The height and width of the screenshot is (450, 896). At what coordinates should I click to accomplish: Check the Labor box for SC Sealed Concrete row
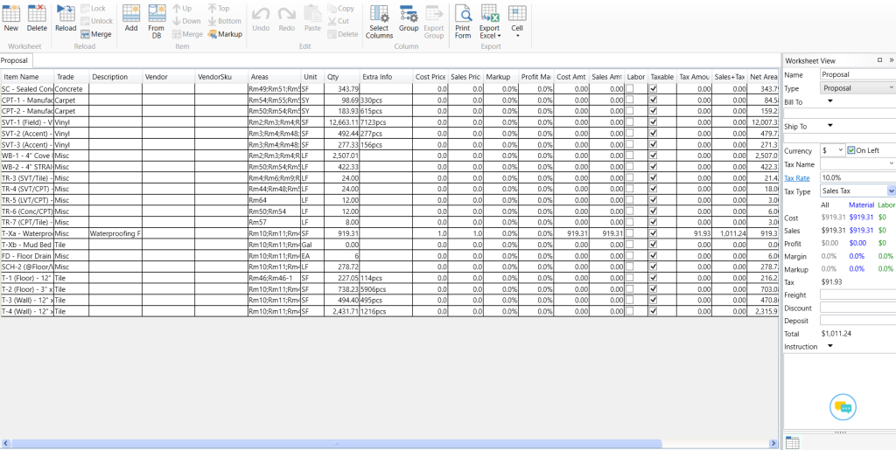point(629,89)
